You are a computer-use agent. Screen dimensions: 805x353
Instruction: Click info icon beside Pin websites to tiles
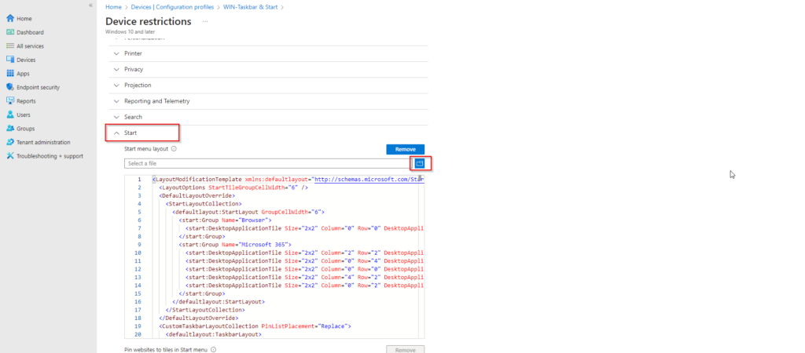[x=213, y=350]
